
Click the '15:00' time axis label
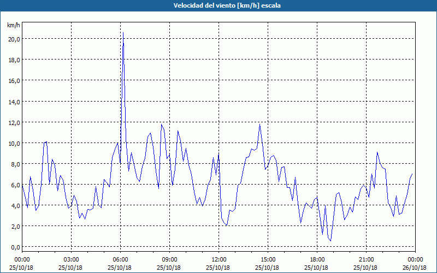coord(268,260)
